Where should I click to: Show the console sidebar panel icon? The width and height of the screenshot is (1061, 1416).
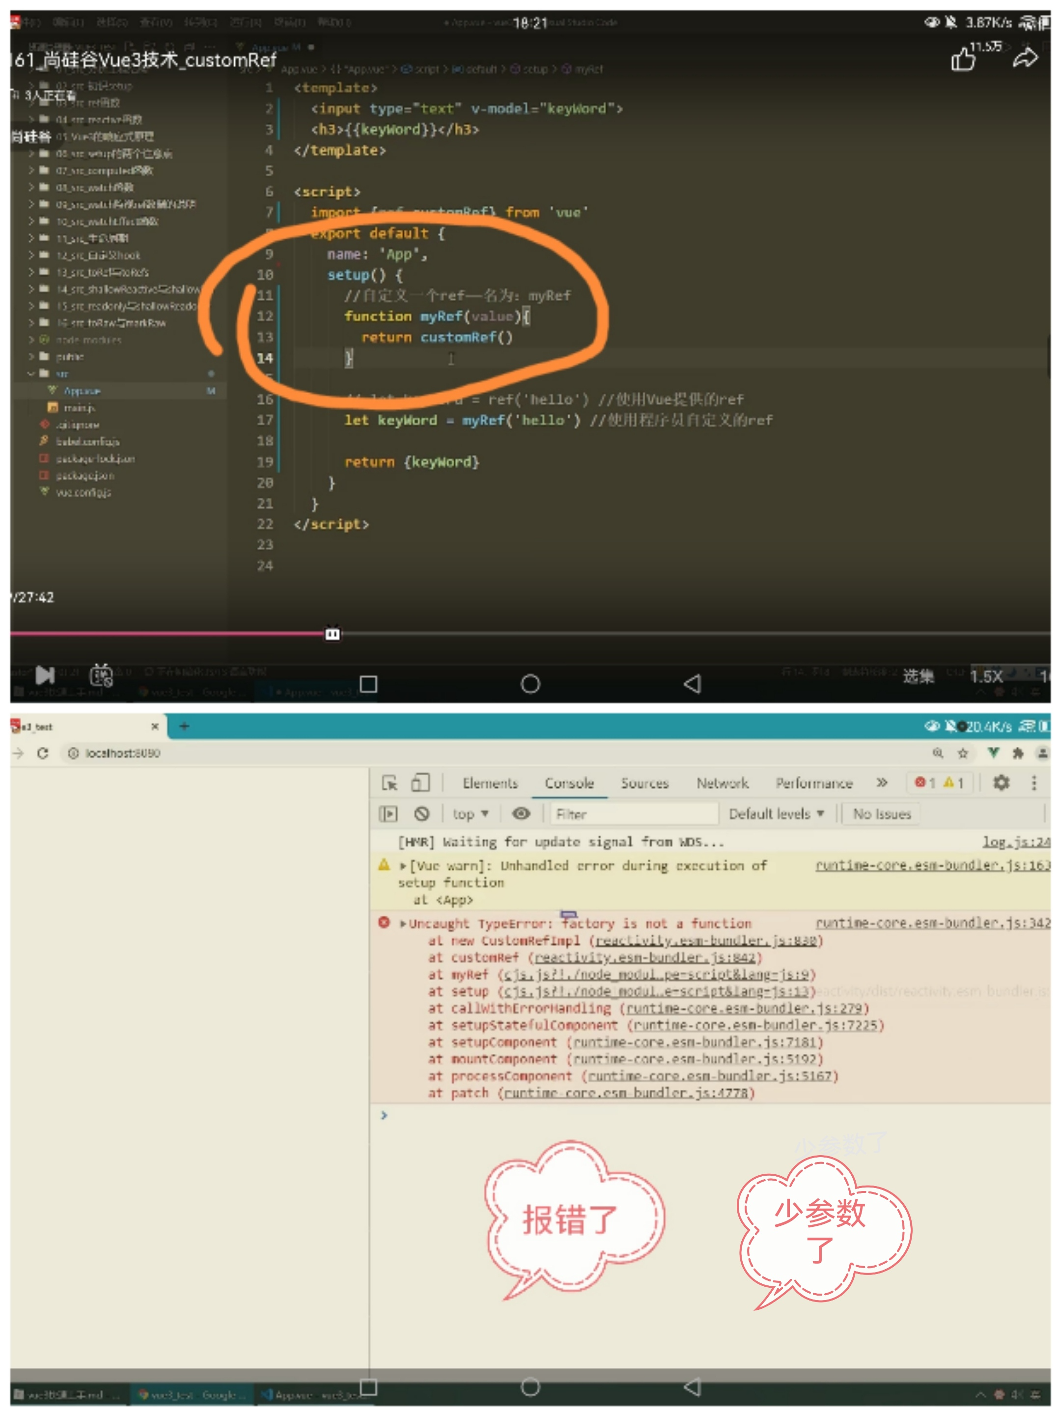click(389, 814)
